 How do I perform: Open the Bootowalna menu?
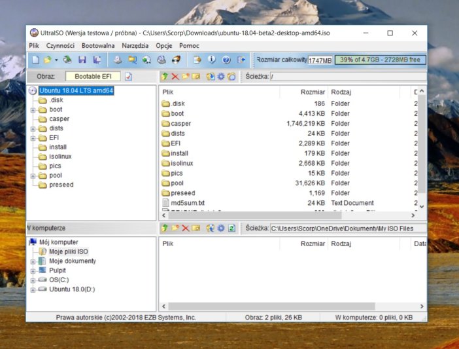click(x=98, y=46)
